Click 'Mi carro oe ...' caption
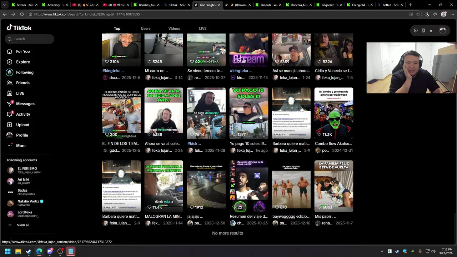 pos(156,71)
